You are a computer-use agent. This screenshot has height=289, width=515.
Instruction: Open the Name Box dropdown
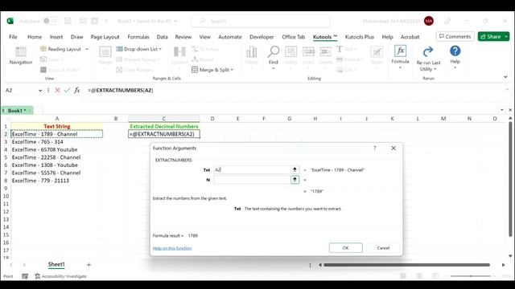click(40, 91)
